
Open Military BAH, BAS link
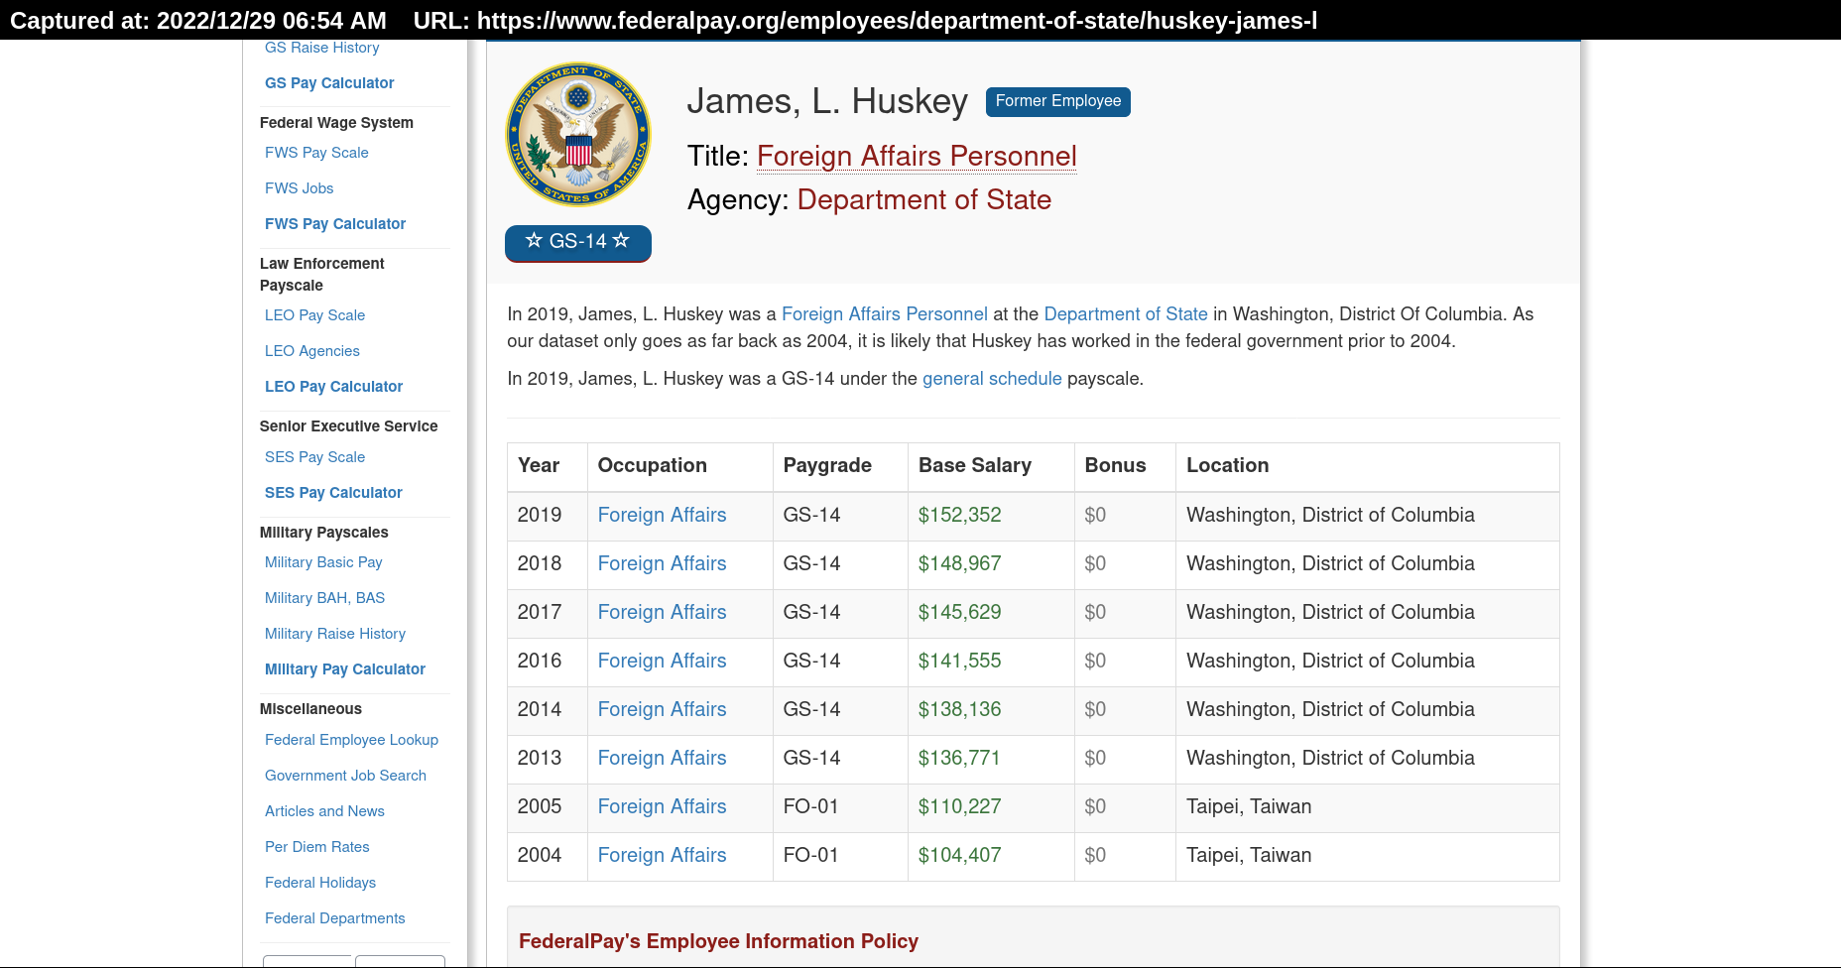point(324,598)
